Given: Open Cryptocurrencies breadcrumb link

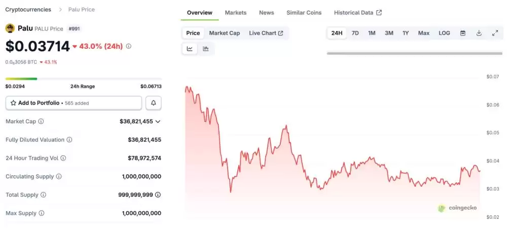Looking at the screenshot, I should tap(28, 10).
